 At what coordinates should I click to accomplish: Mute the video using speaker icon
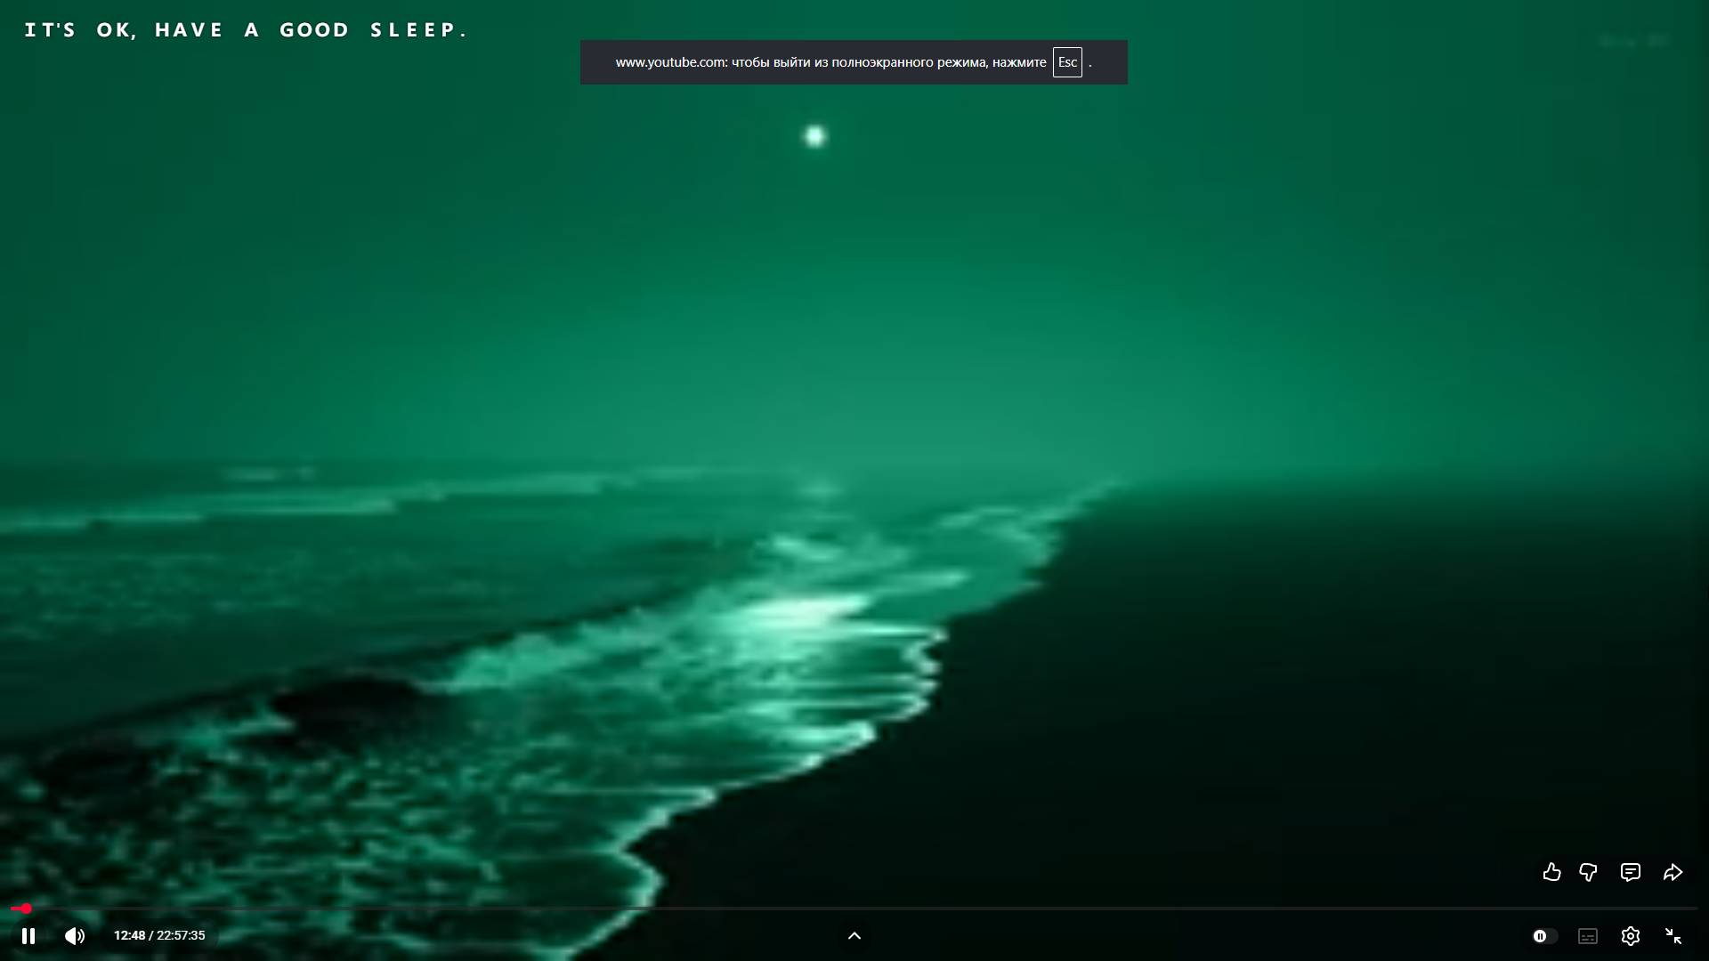pyautogui.click(x=75, y=936)
